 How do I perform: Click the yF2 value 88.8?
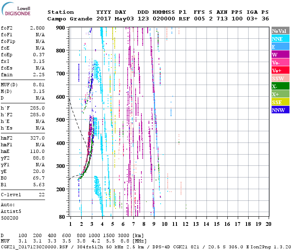click(39, 158)
